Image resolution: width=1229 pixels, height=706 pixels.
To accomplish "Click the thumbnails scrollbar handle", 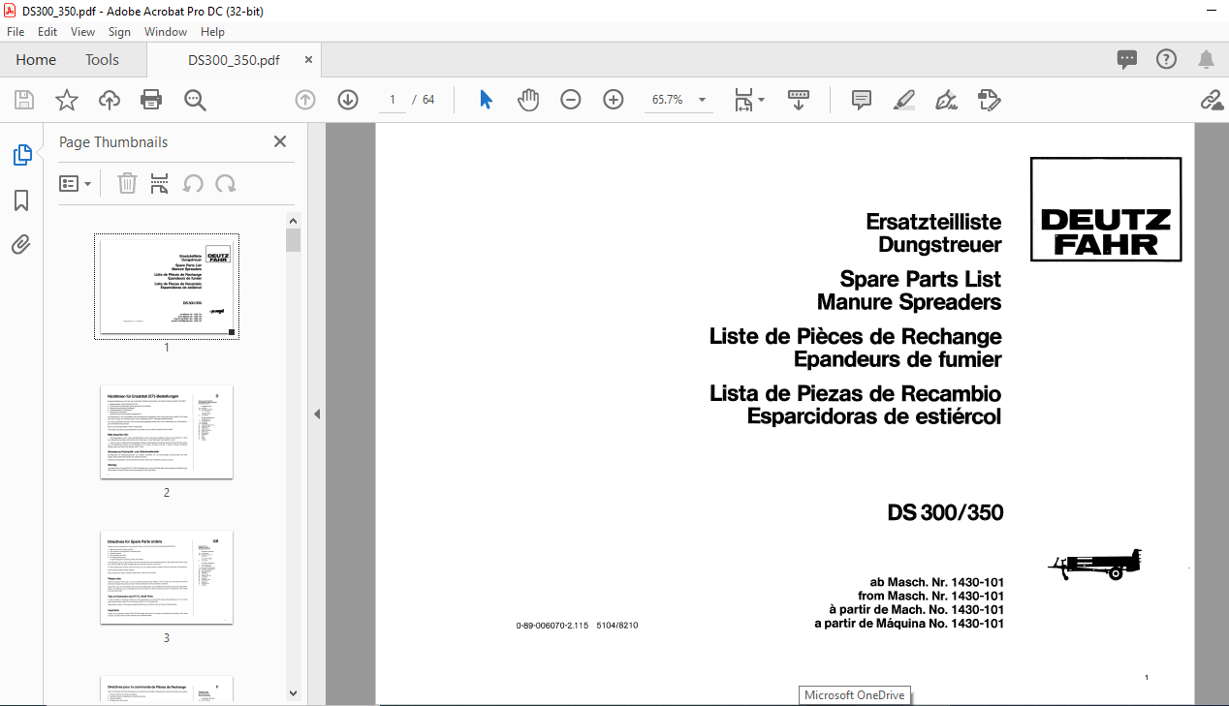I will pos(294,239).
